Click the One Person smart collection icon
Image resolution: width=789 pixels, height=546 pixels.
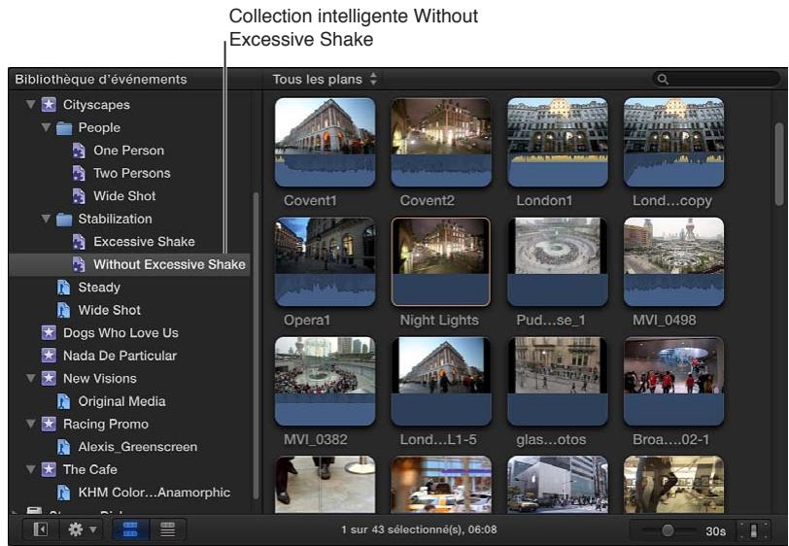tap(79, 151)
